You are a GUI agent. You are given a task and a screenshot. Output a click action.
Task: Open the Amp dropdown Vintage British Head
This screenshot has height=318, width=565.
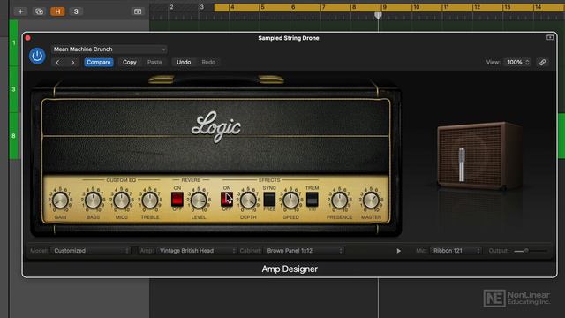point(197,251)
